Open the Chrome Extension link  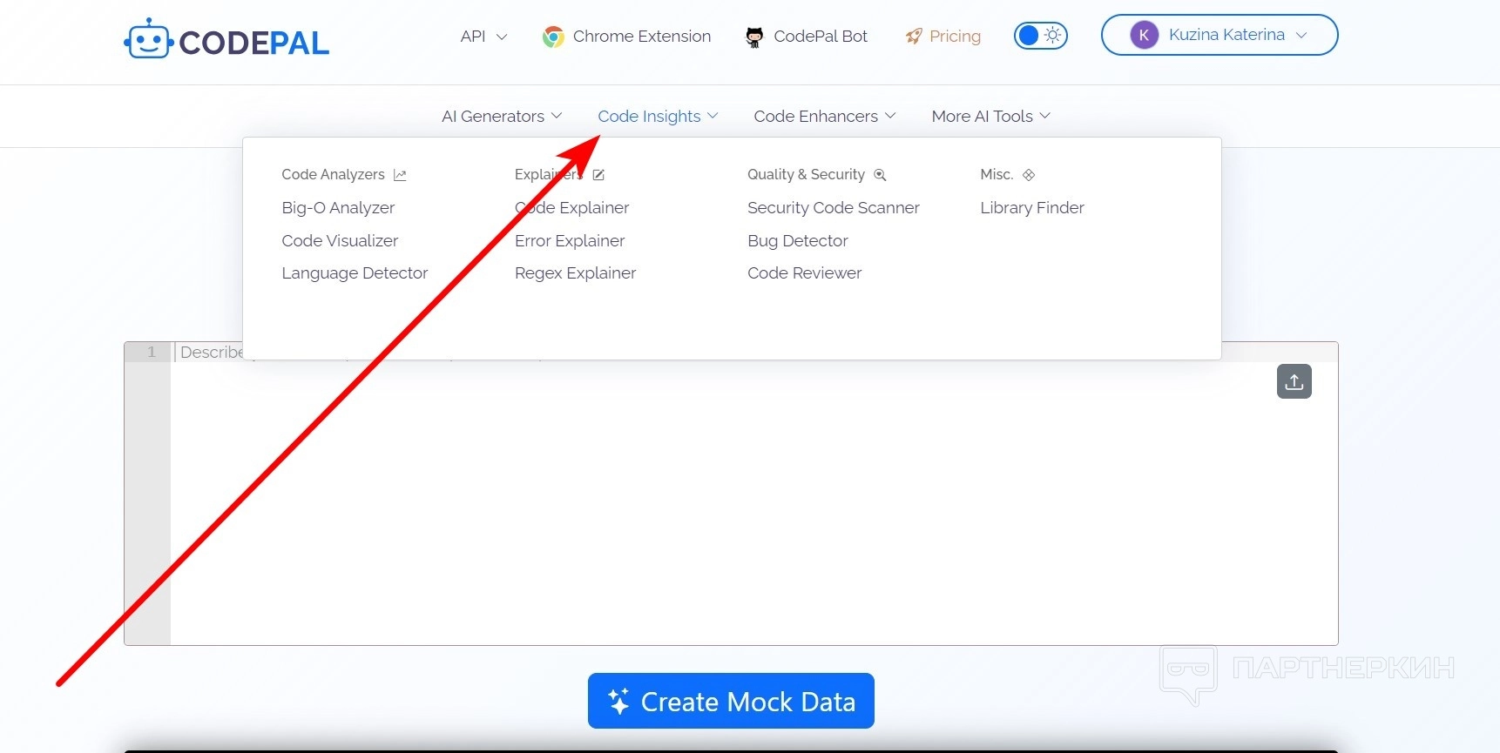[626, 37]
